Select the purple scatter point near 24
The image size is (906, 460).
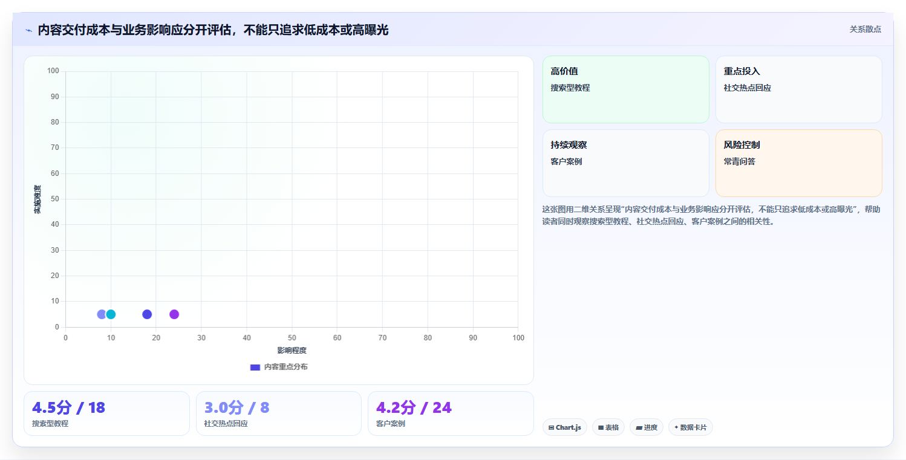click(174, 314)
